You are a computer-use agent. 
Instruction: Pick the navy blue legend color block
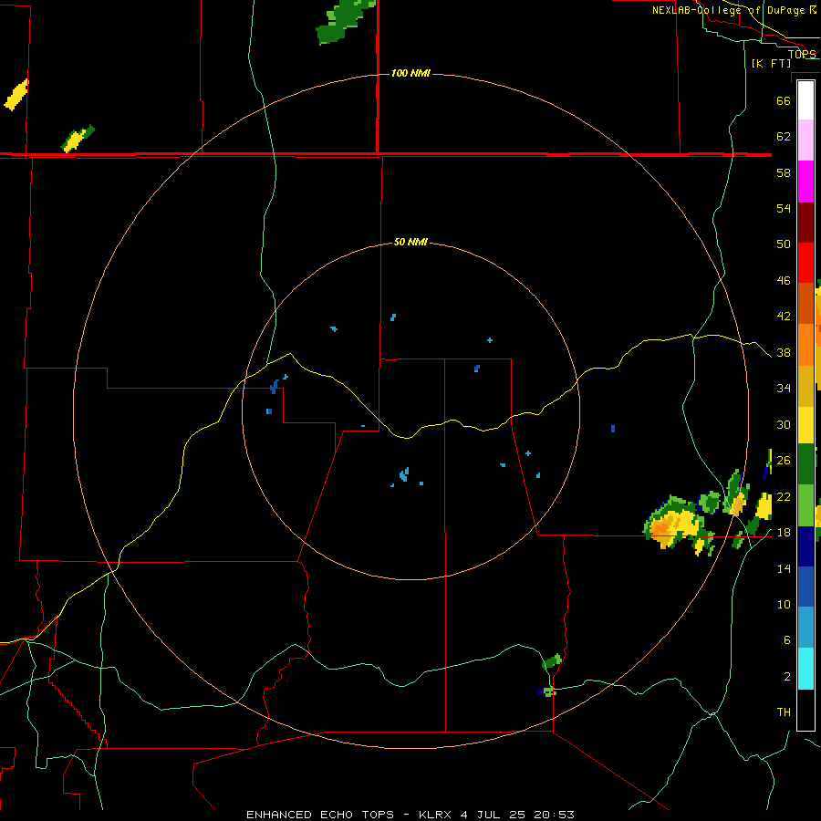tap(805, 546)
